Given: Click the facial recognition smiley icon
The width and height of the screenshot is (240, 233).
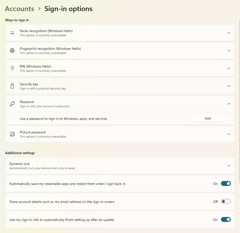Looking at the screenshot, I should (12, 33).
